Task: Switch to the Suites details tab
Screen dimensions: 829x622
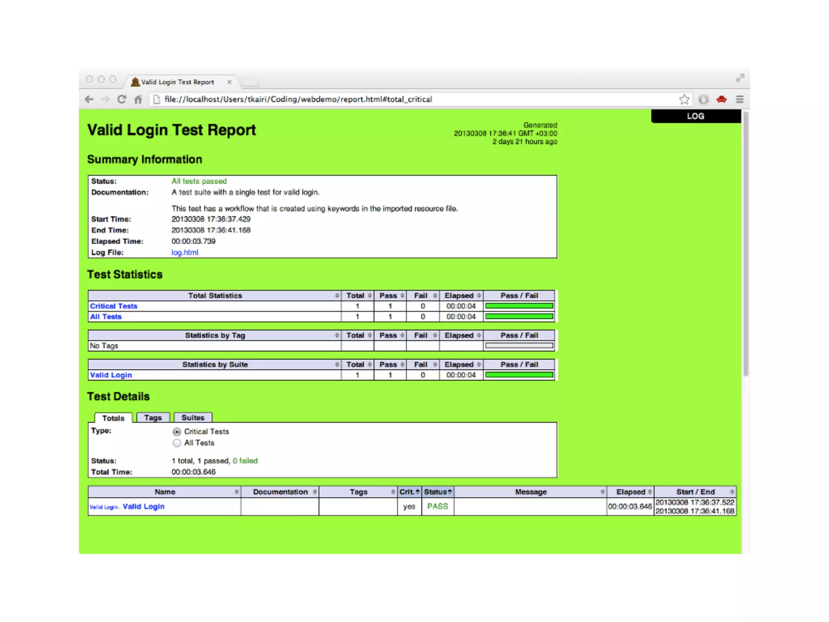Action: tap(193, 418)
